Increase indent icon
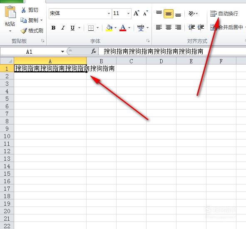The image size is (246, 229). click(201, 27)
